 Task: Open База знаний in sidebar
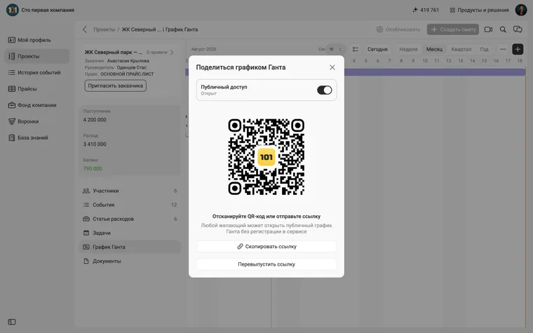point(36,137)
